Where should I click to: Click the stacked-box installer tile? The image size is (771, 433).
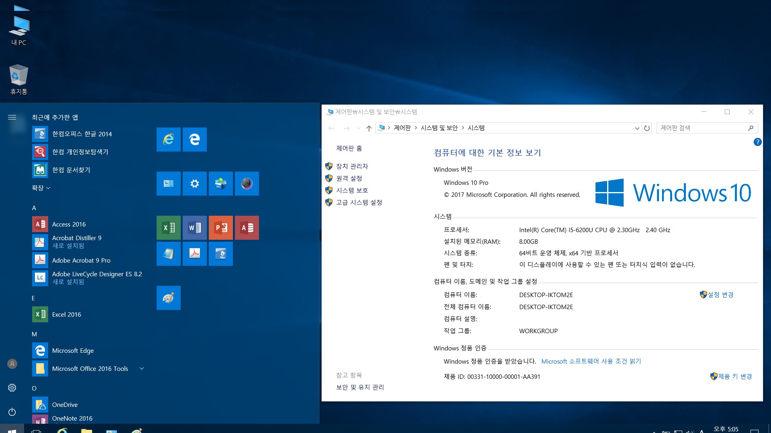(221, 184)
